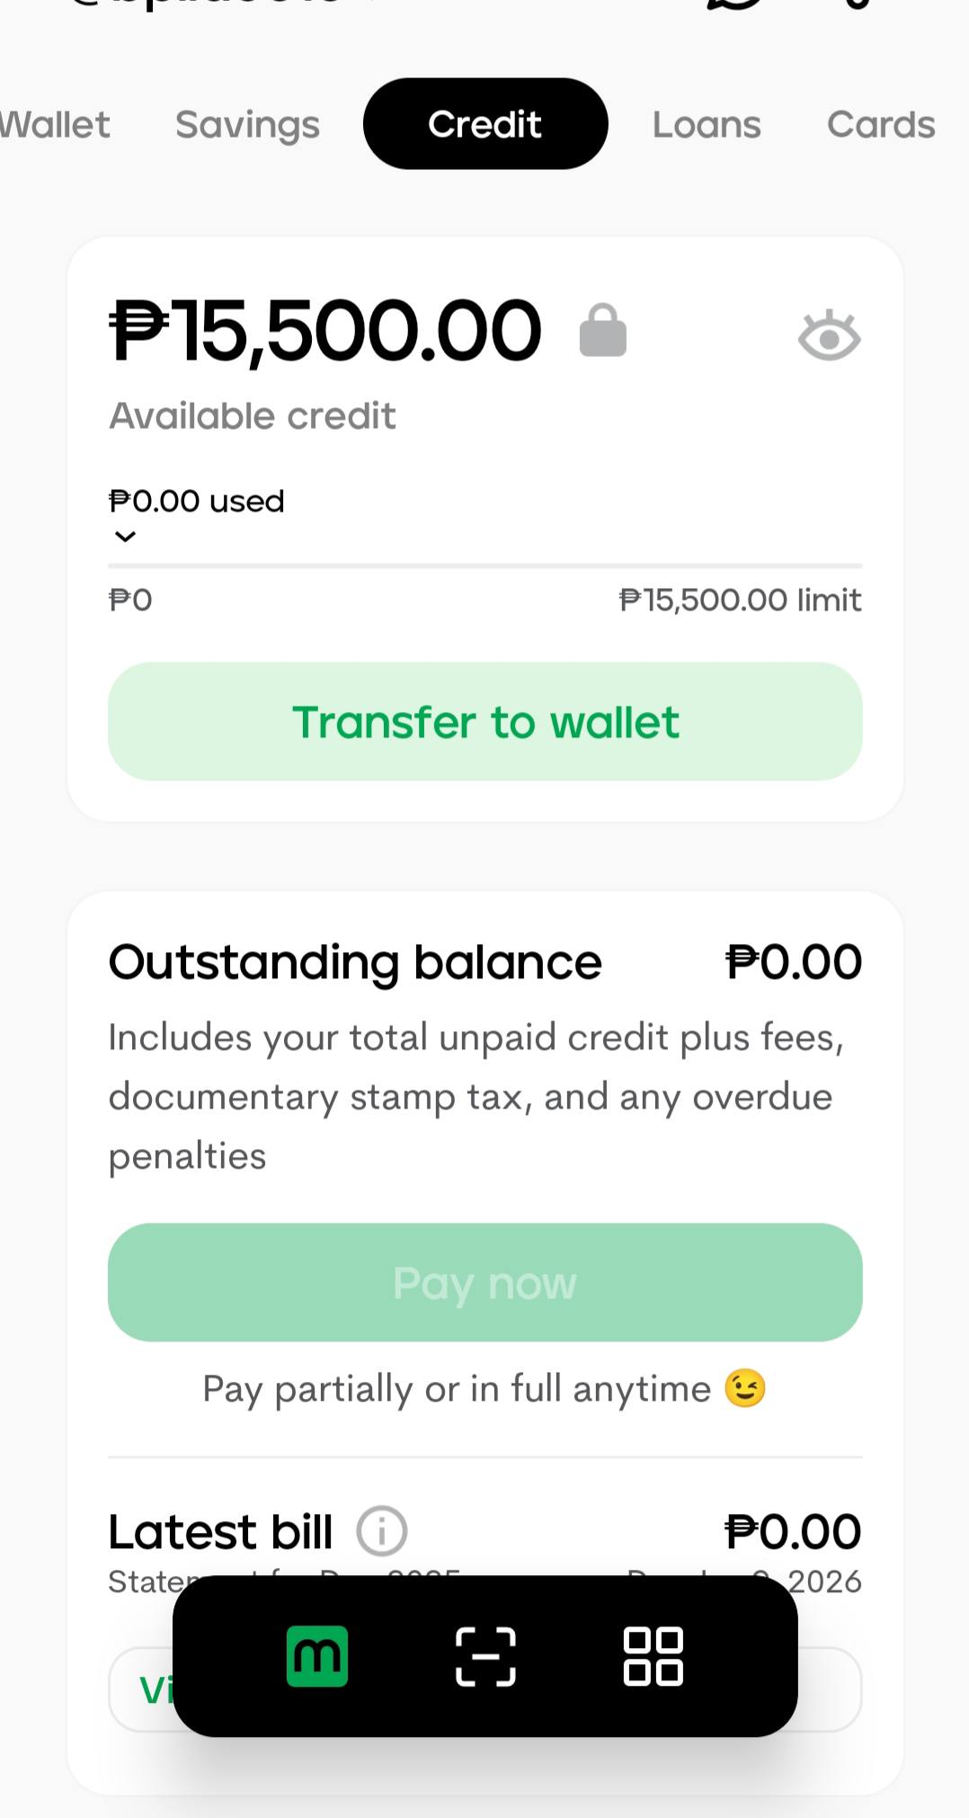The image size is (969, 1818).
Task: Tap the chat icon at top
Action: coord(733,4)
